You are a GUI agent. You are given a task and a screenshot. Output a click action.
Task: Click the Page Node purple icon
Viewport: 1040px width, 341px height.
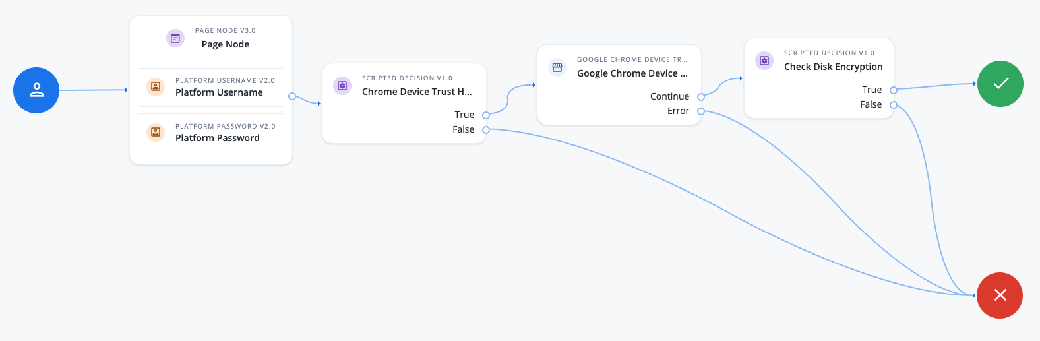point(175,38)
